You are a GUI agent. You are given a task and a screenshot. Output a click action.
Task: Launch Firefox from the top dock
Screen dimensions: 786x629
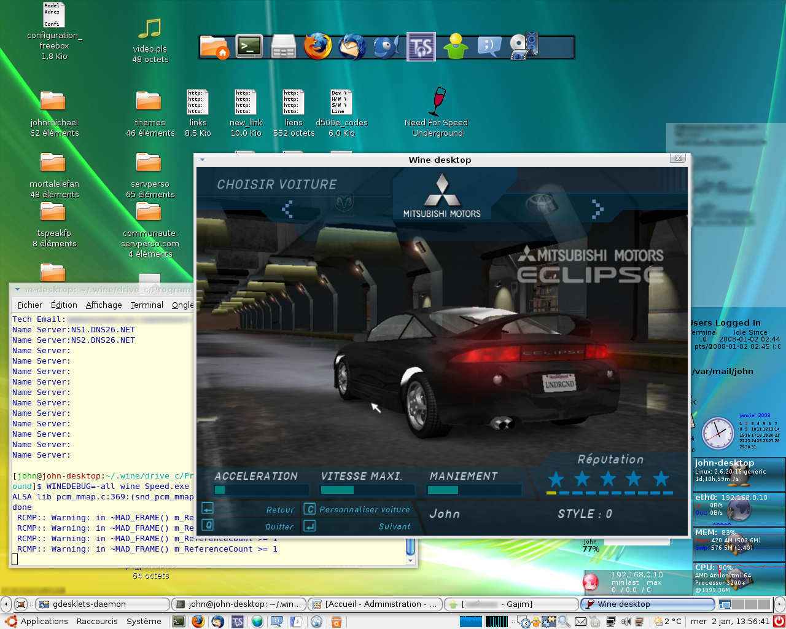coord(318,46)
